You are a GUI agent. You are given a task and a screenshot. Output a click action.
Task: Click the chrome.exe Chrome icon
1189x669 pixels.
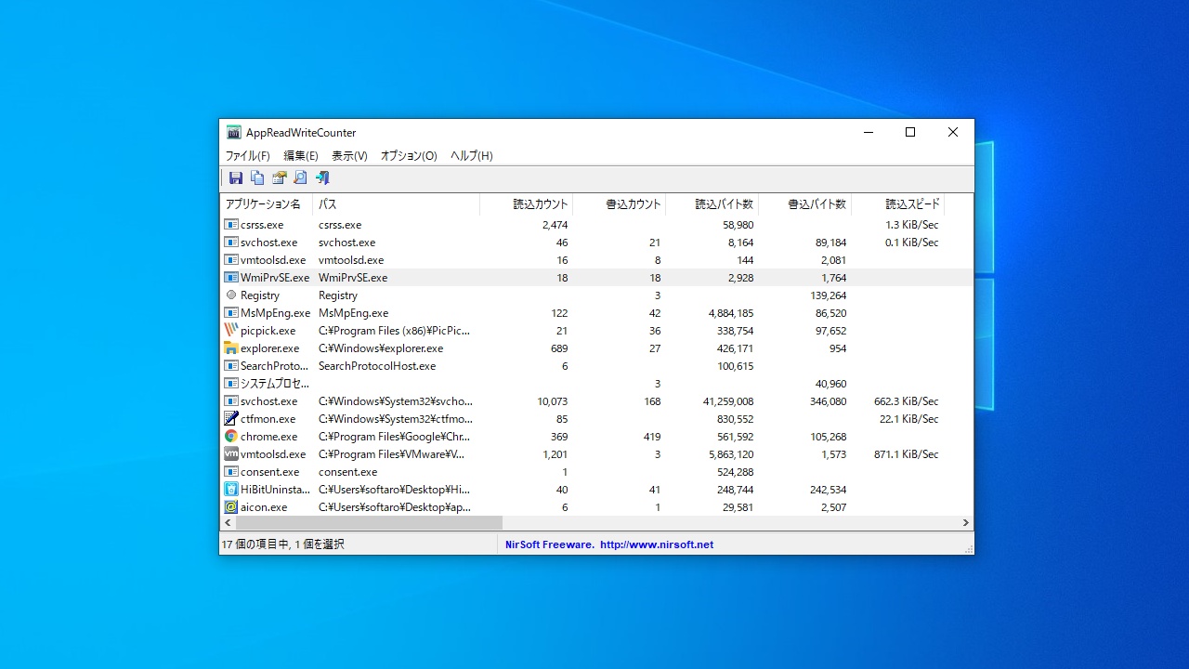tap(231, 437)
